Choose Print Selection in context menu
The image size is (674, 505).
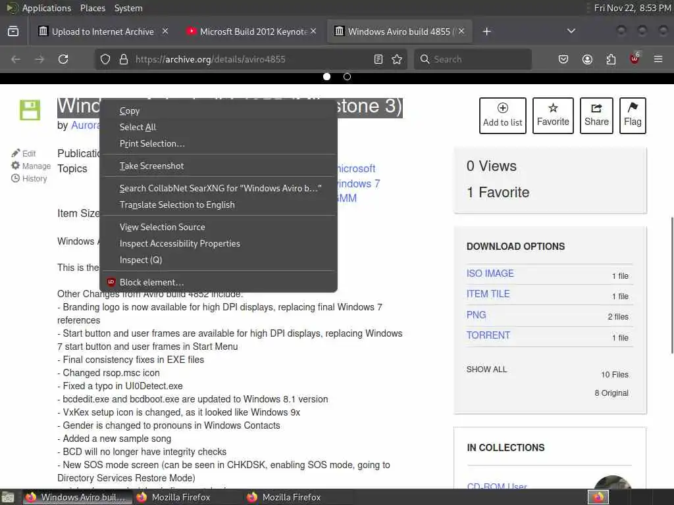pos(219,143)
